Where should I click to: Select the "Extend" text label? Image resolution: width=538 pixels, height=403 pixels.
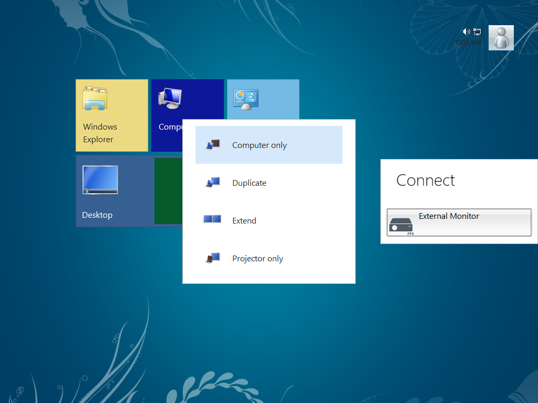pos(244,221)
